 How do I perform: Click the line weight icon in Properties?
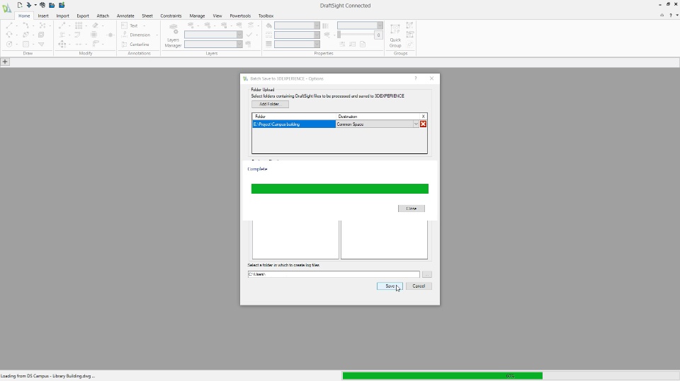(x=269, y=44)
